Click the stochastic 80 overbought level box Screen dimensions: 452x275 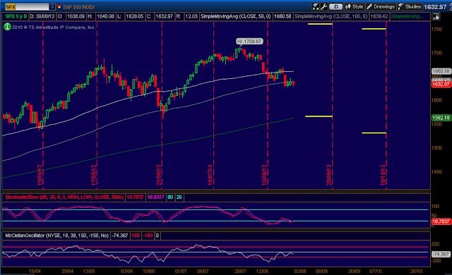point(170,197)
